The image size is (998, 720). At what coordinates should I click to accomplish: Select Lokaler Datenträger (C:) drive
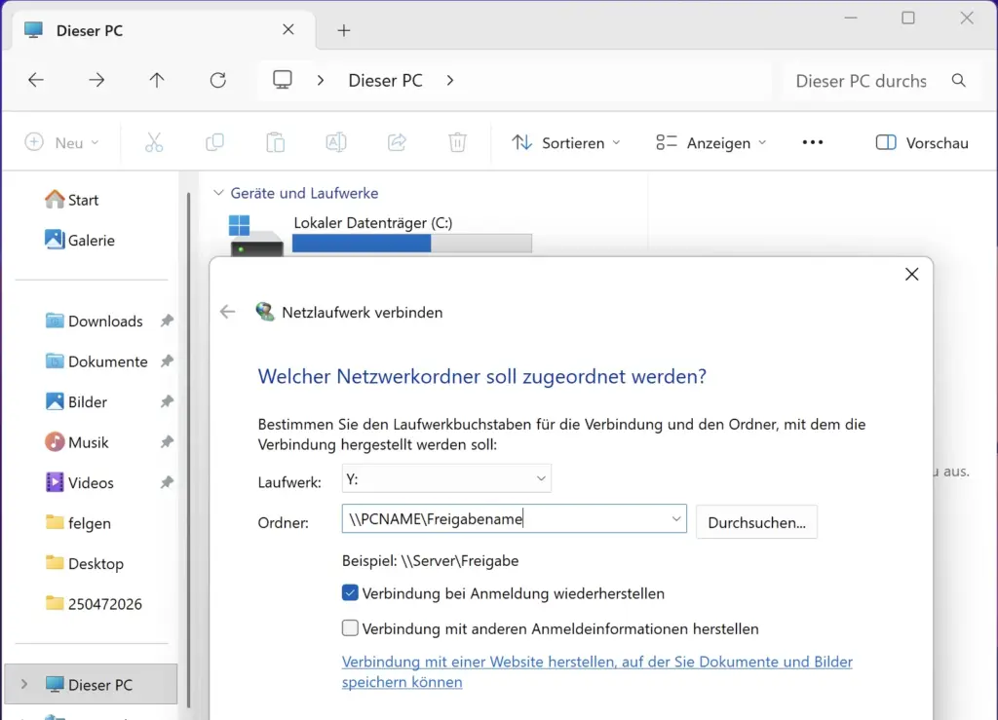point(379,234)
